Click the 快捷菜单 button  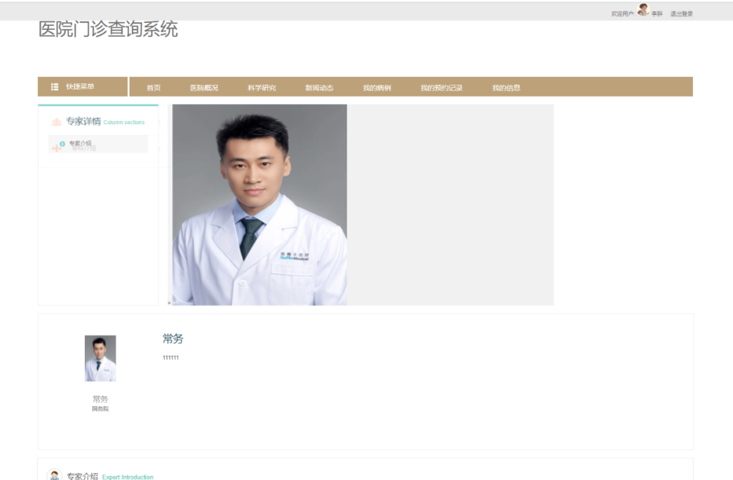(83, 86)
